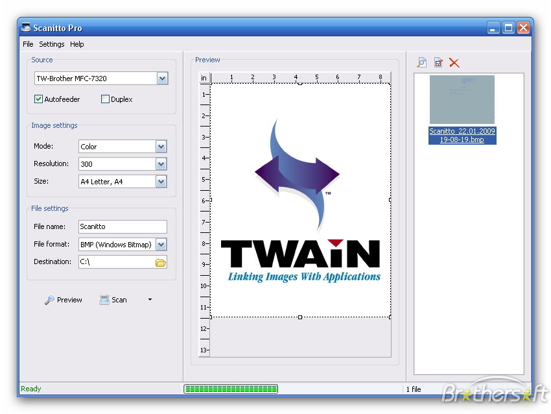
Task: Browse destination with the folder icon
Action: pos(160,262)
